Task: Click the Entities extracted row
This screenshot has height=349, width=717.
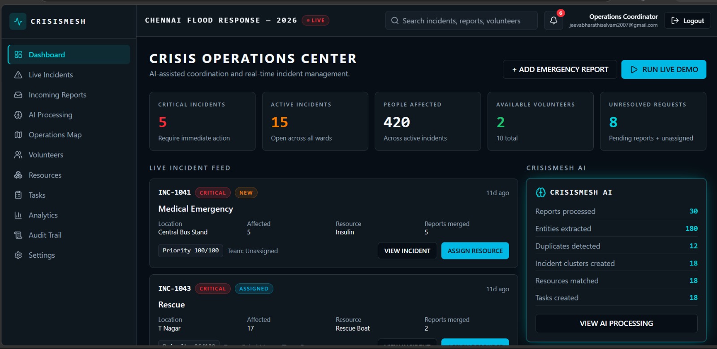Action: tap(617, 229)
